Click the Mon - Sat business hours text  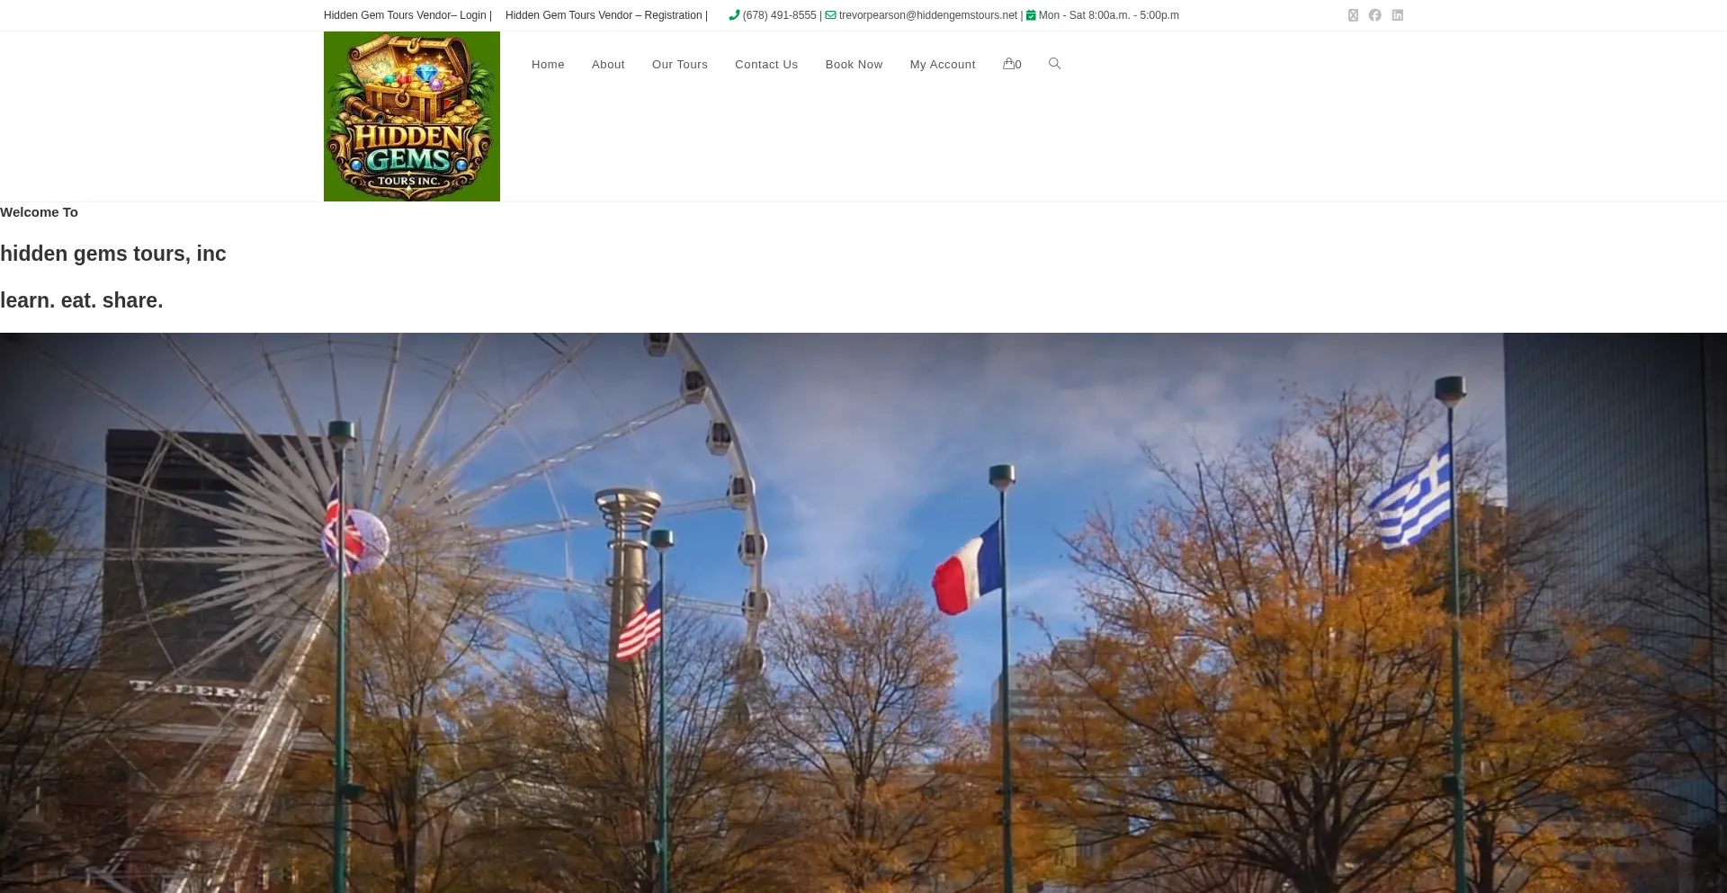coord(1109,15)
